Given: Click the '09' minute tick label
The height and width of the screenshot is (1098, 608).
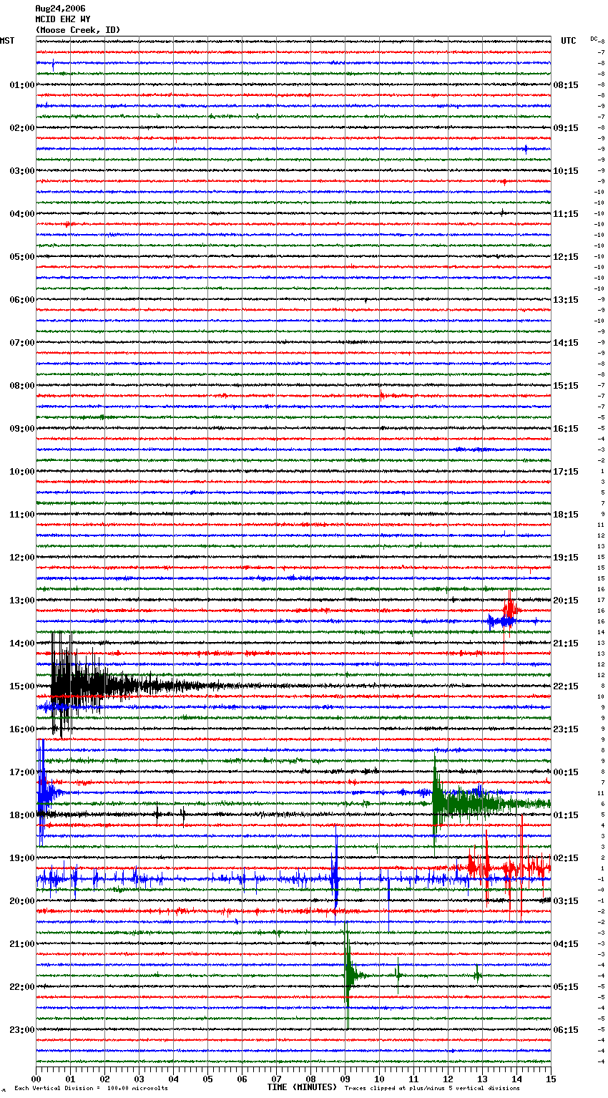Looking at the screenshot, I should [345, 1079].
